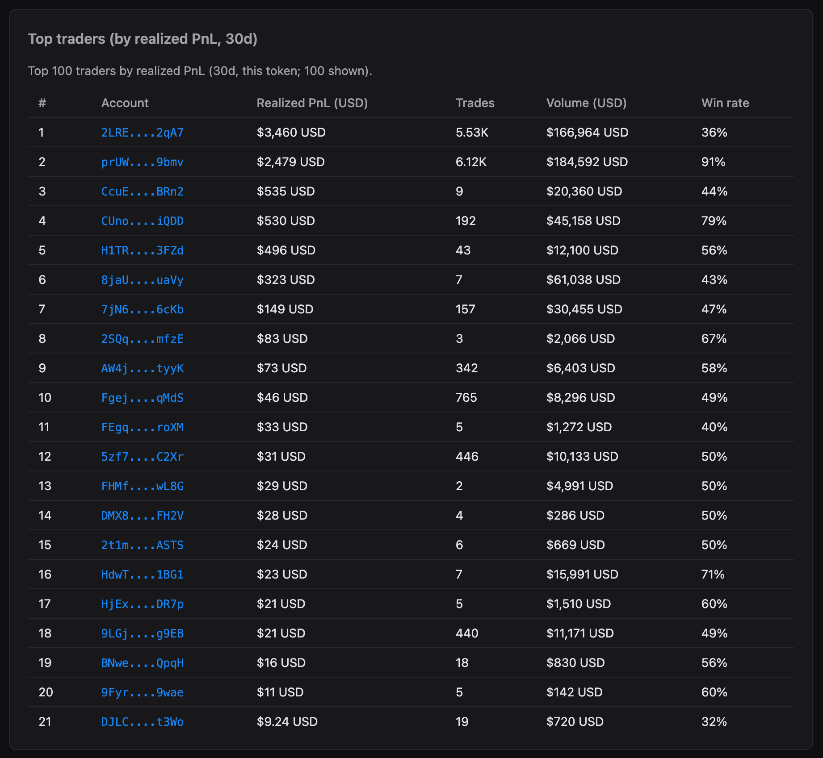Open account link 2t1m....ASTS

coord(142,545)
